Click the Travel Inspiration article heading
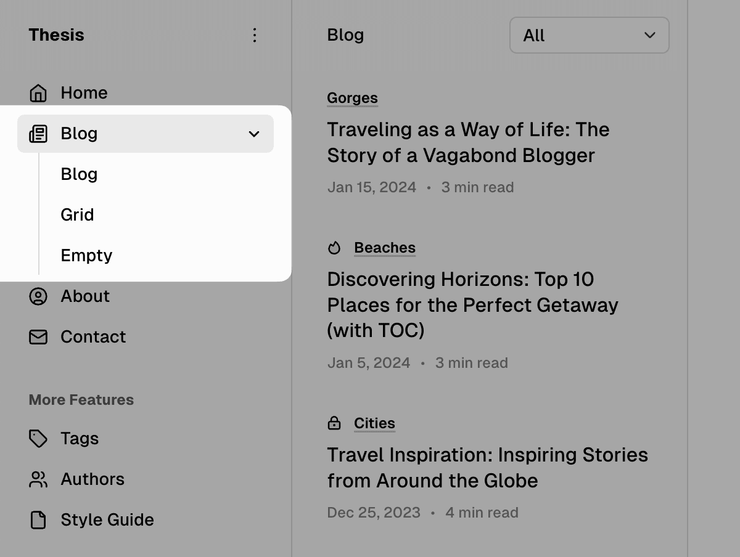This screenshot has width=740, height=557. [487, 468]
